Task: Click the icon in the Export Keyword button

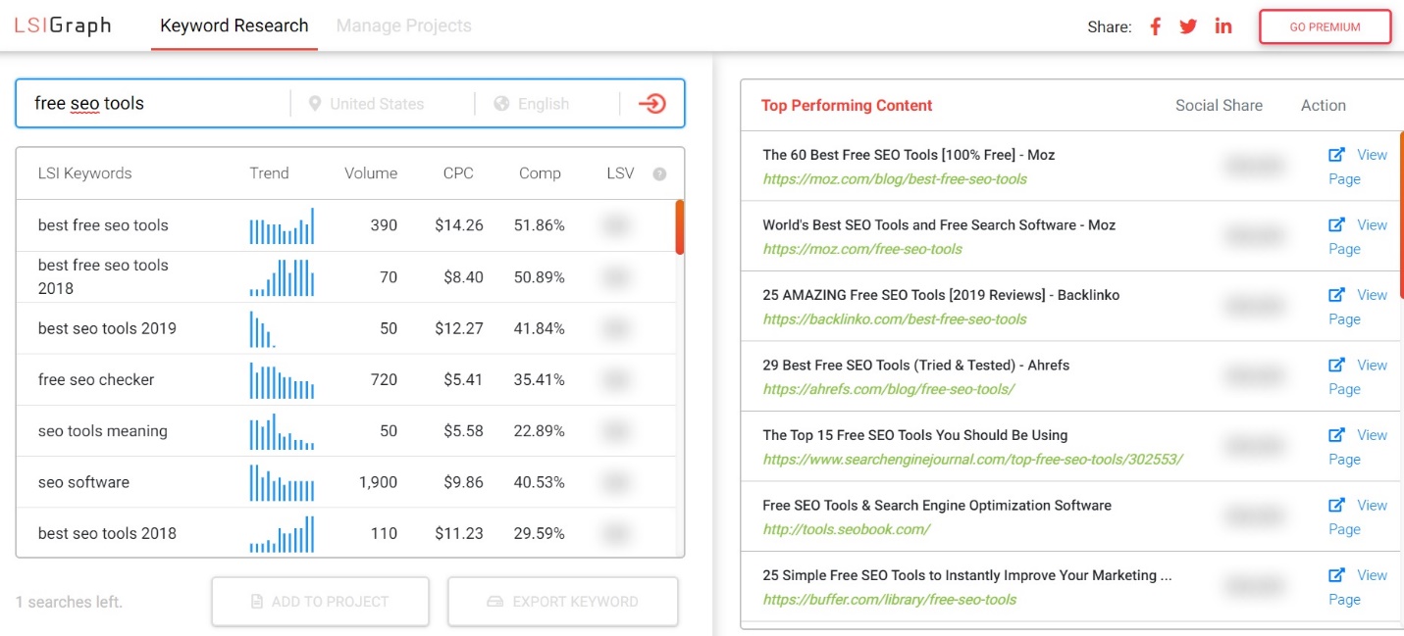Action: coord(494,602)
